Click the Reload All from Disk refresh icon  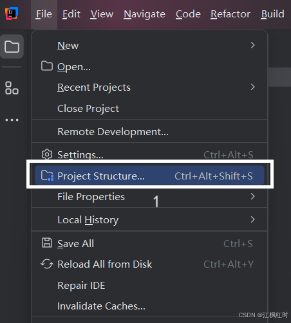click(47, 264)
